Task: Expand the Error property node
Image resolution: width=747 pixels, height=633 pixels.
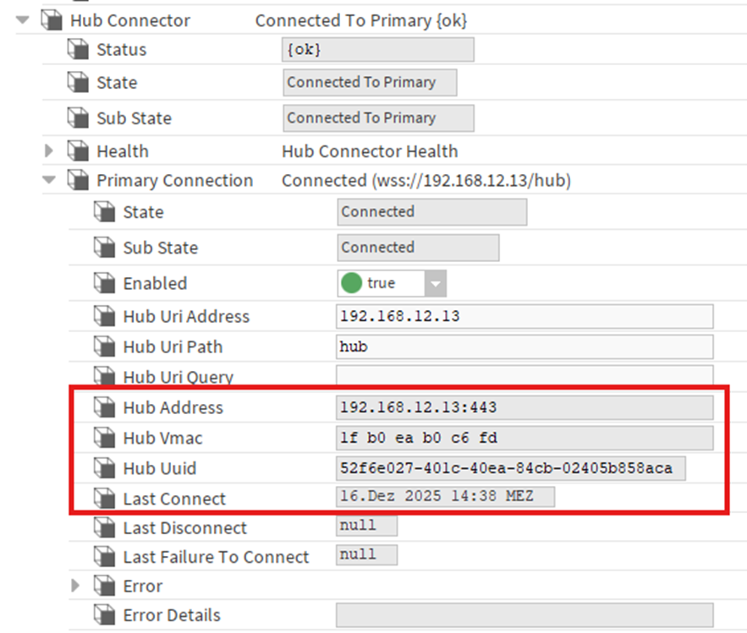Action: point(75,586)
